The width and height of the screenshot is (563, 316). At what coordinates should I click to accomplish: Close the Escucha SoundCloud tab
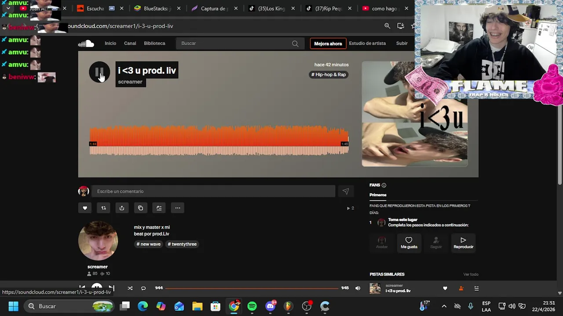coord(122,8)
